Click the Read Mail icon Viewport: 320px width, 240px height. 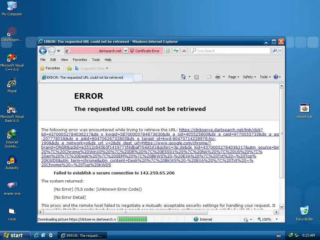point(209,77)
